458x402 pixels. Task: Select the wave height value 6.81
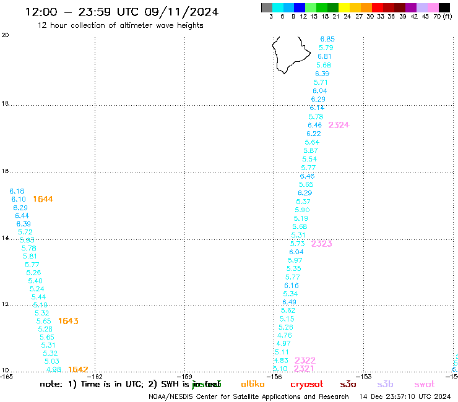(x=324, y=56)
